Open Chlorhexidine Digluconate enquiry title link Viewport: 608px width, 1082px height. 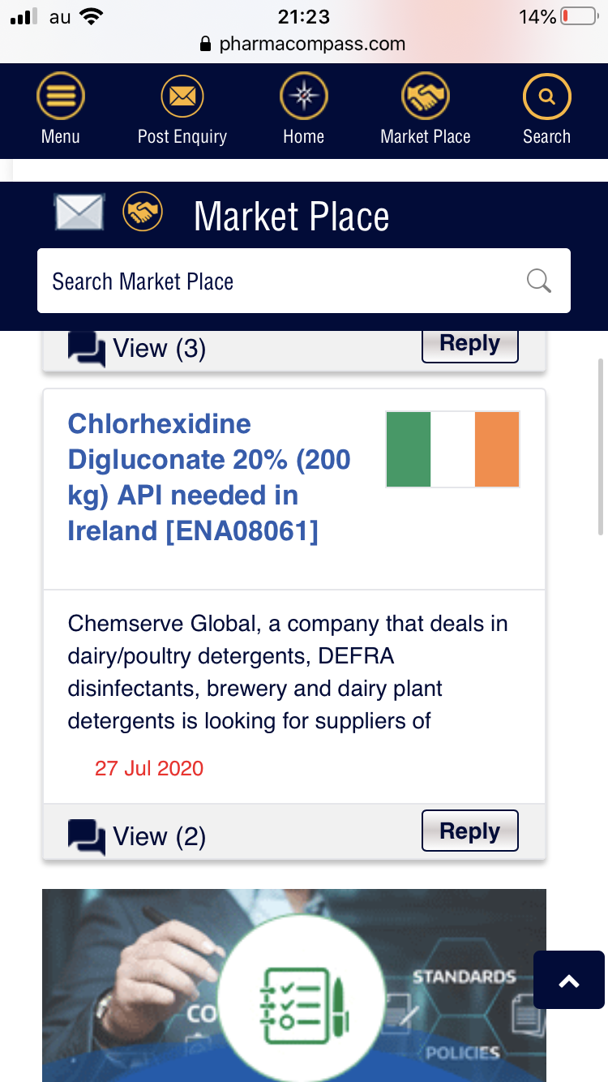209,477
